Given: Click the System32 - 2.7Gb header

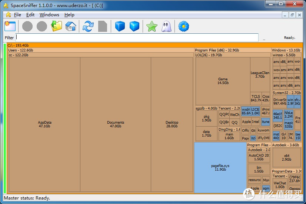Looking at the screenshot, I should tap(286, 93).
